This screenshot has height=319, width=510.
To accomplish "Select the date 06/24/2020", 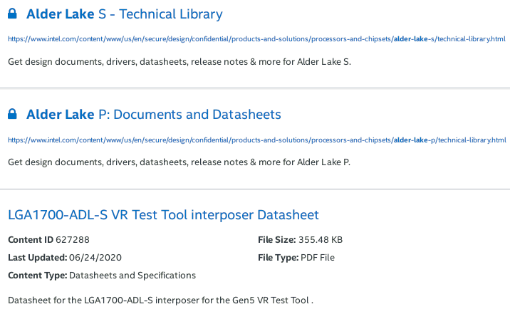I will (91, 258).
